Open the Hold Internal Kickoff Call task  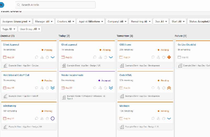point(16,75)
